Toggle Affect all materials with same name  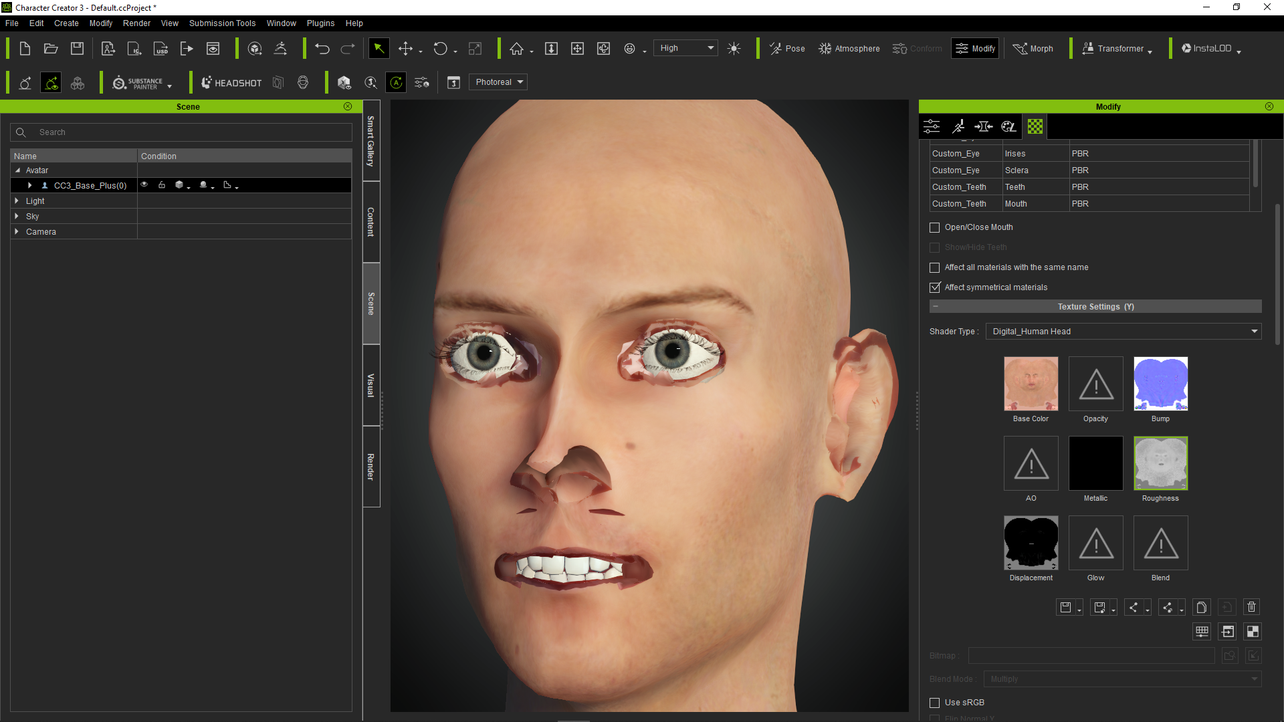[x=935, y=267]
